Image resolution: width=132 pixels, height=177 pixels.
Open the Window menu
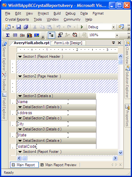point(53,19)
